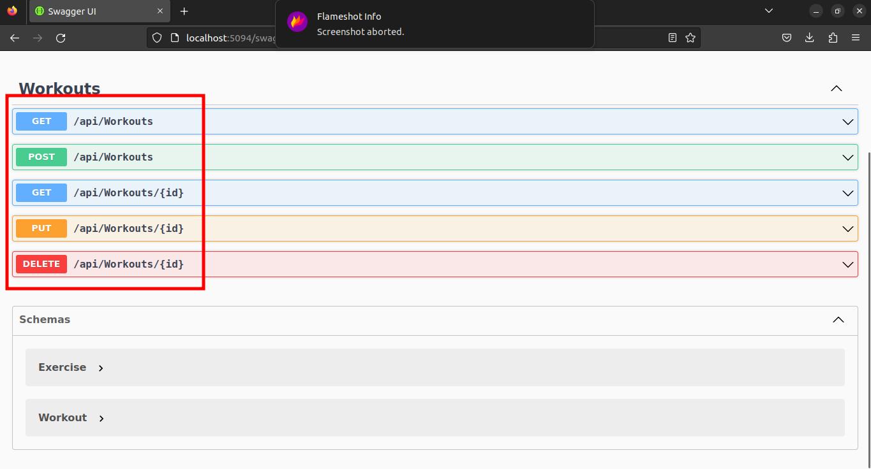Viewport: 871px width, 469px height.
Task: Collapse the Workouts section chevron
Action: (x=836, y=89)
